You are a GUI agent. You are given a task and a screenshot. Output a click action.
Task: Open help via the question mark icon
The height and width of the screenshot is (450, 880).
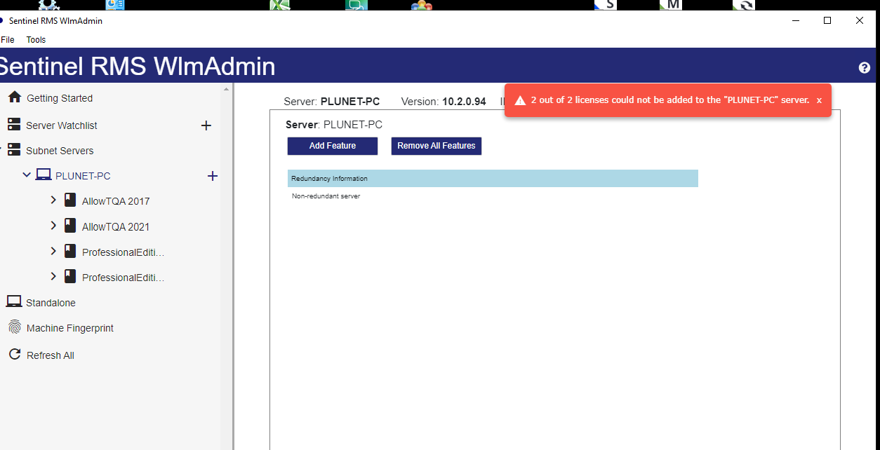862,67
